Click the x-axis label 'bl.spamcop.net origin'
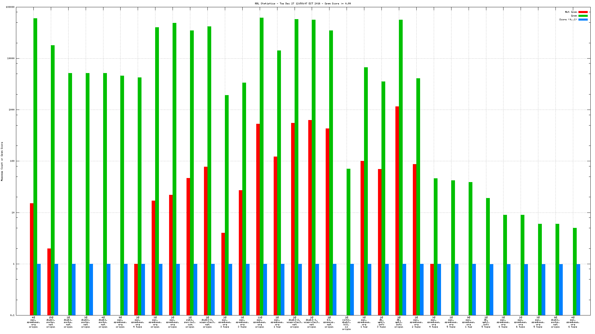This screenshot has height=334, width=595. 329,322
